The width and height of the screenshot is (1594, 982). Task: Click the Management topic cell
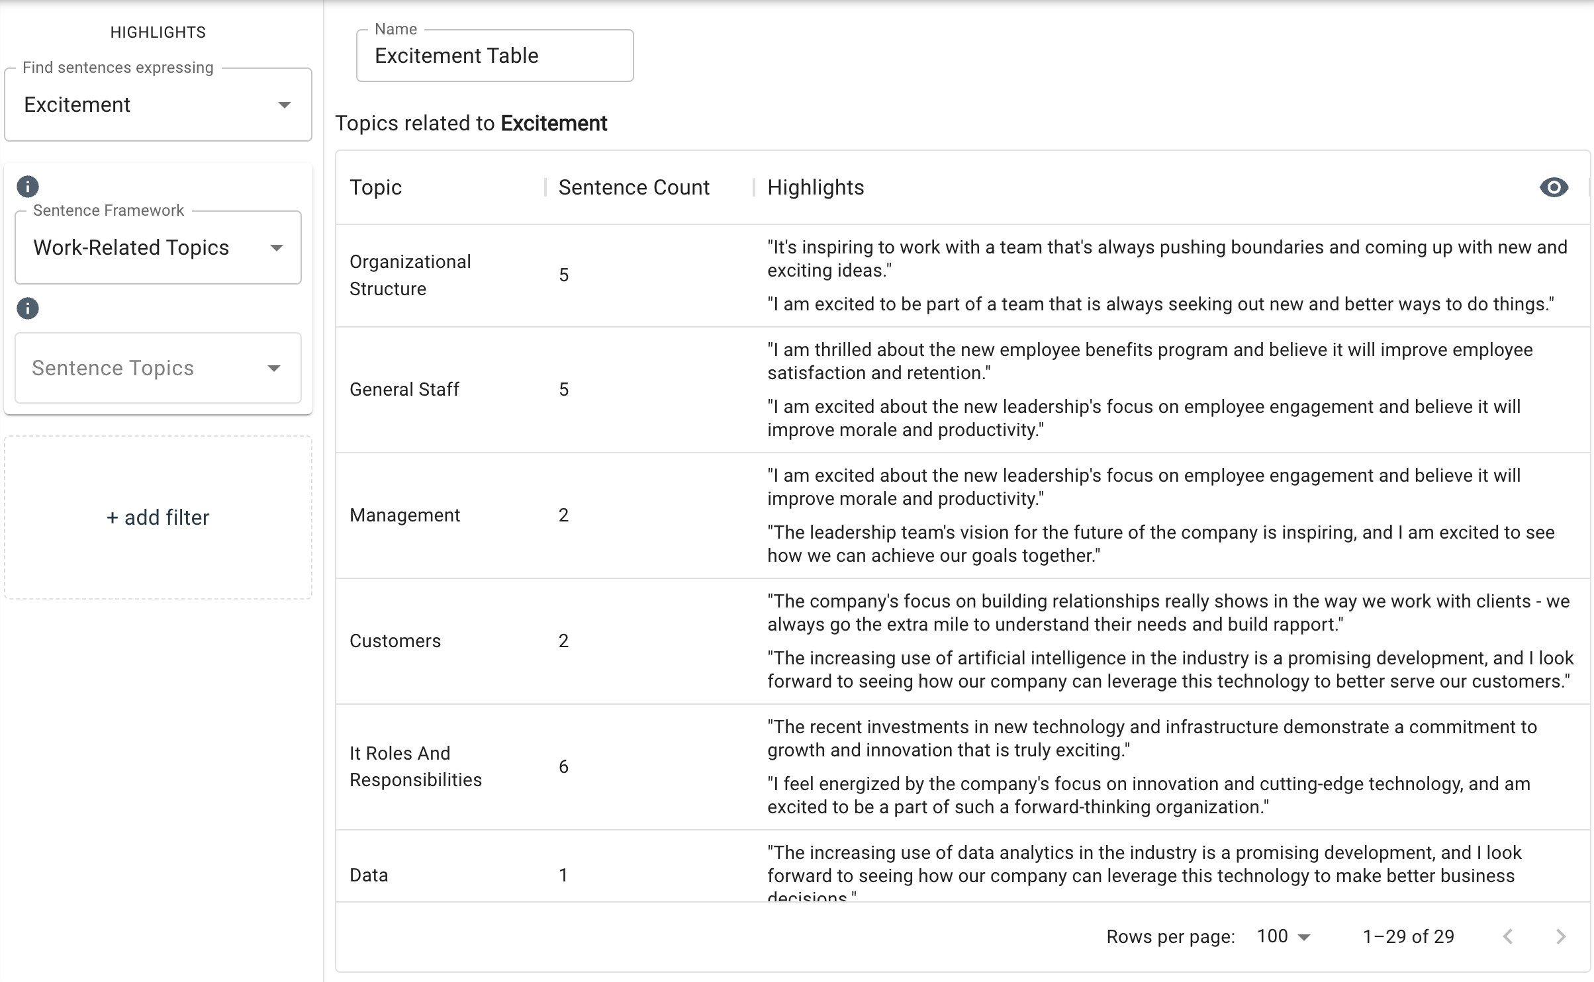pyautogui.click(x=404, y=515)
